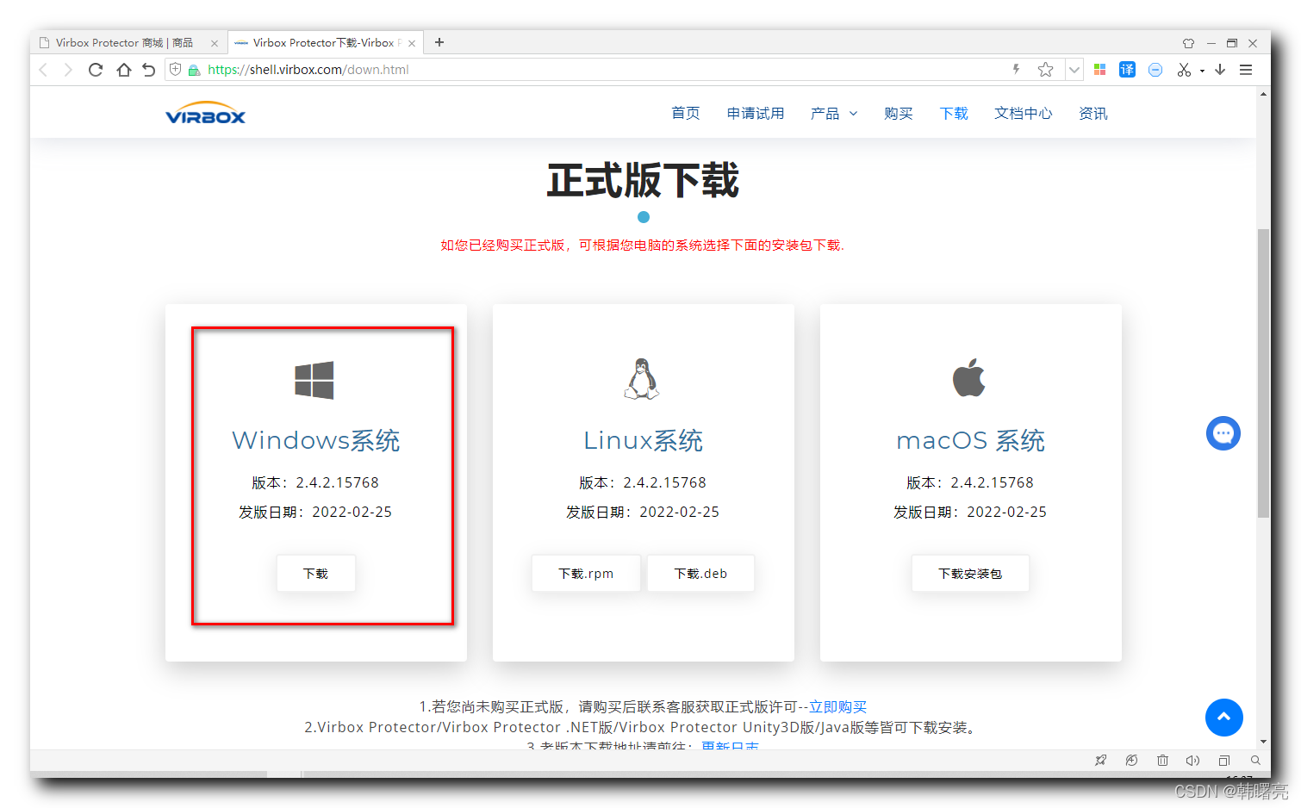Viewport: 1301px width, 808px height.
Task: Open the 文档中心 nav item
Action: pos(1024,114)
